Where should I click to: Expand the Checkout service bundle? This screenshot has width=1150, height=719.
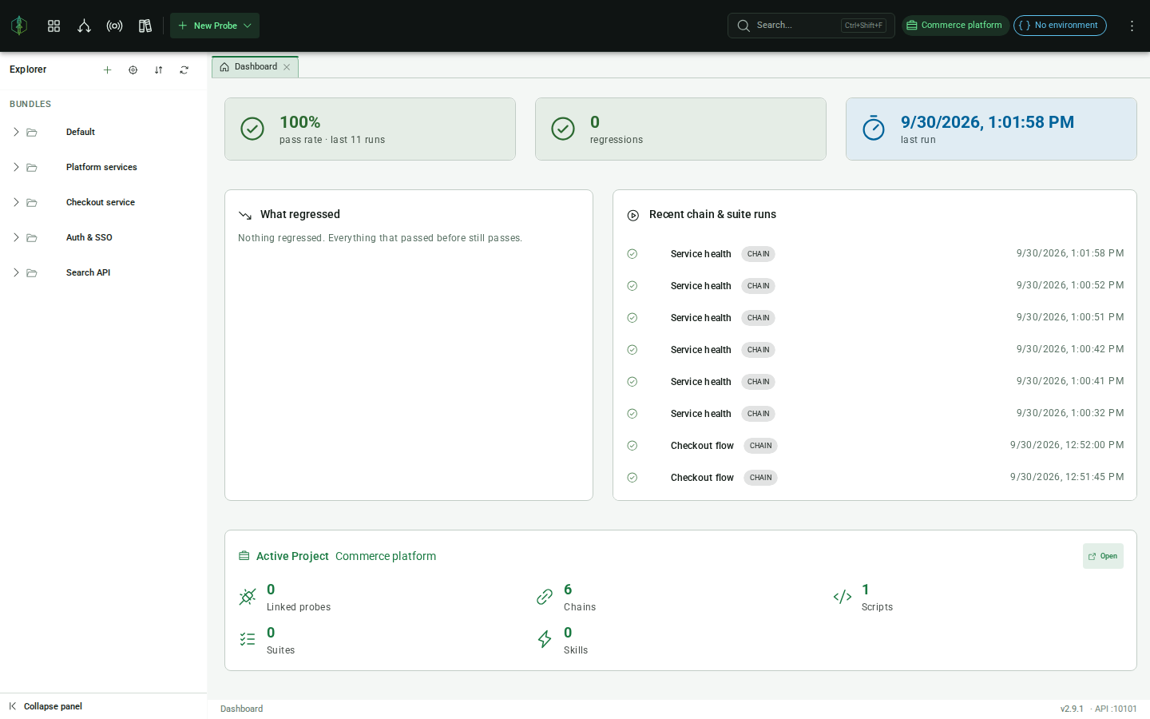pyautogui.click(x=16, y=202)
